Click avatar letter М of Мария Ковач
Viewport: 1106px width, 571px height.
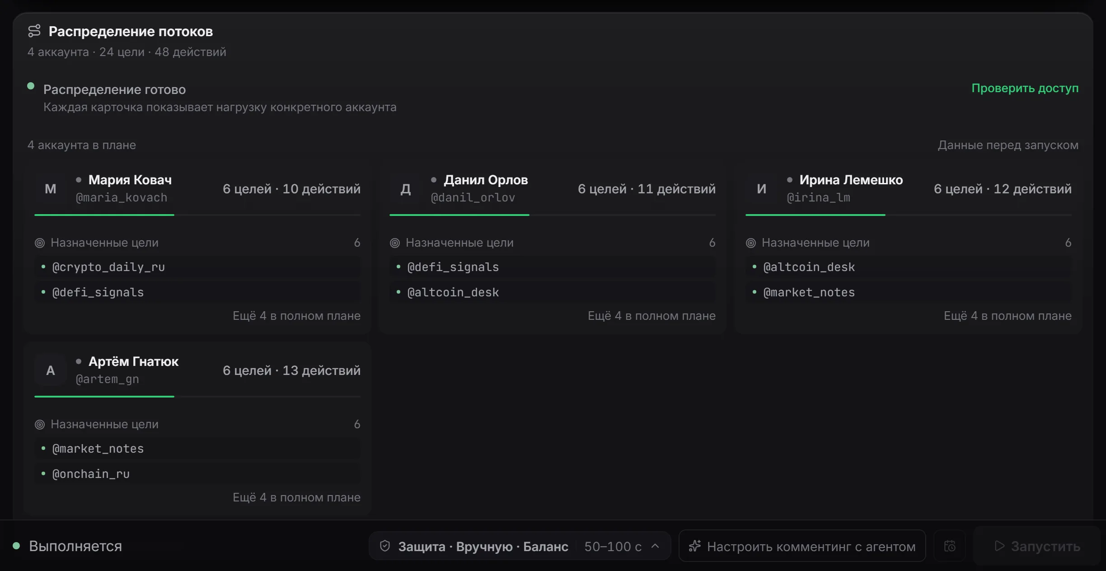tap(51, 189)
